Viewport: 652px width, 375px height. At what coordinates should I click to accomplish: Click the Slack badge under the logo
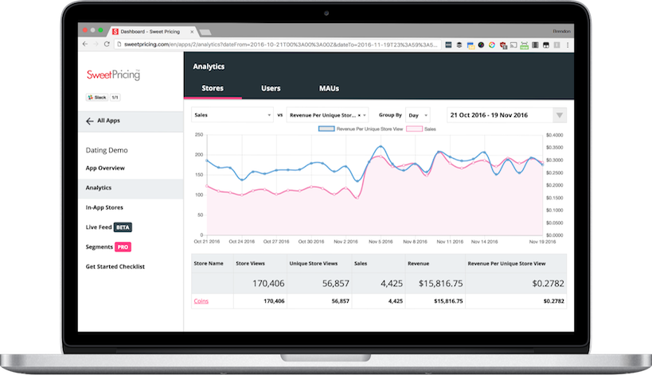pos(97,98)
